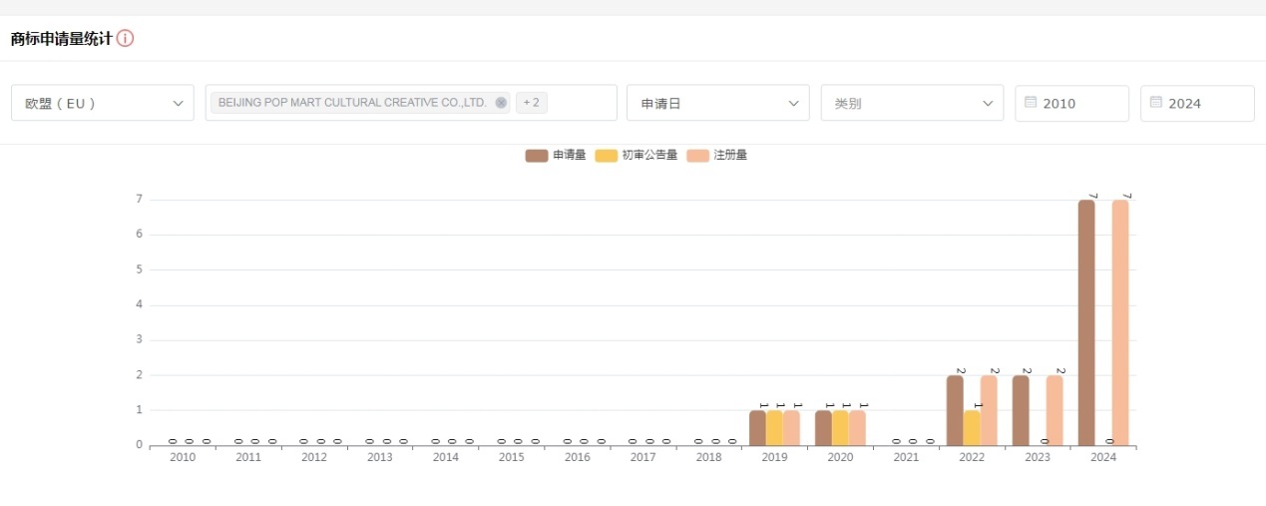The image size is (1266, 506).
Task: Click the 2024 注册量 bar
Action: point(1120,322)
